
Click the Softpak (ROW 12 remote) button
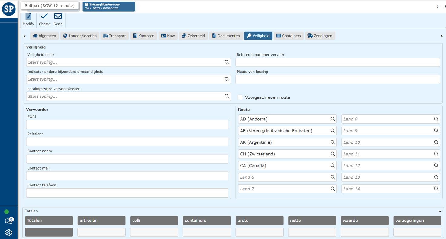[x=50, y=5]
